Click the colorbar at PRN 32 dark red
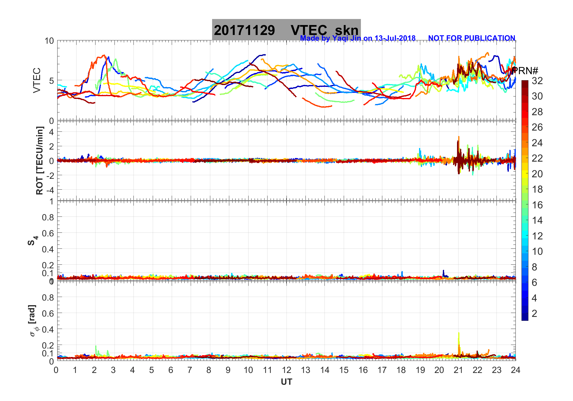Image resolution: width=573 pixels, height=401 pixels. coord(525,84)
